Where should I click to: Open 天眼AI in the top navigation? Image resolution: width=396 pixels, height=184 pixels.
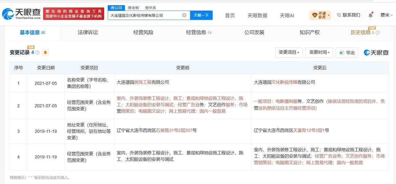tap(287, 15)
